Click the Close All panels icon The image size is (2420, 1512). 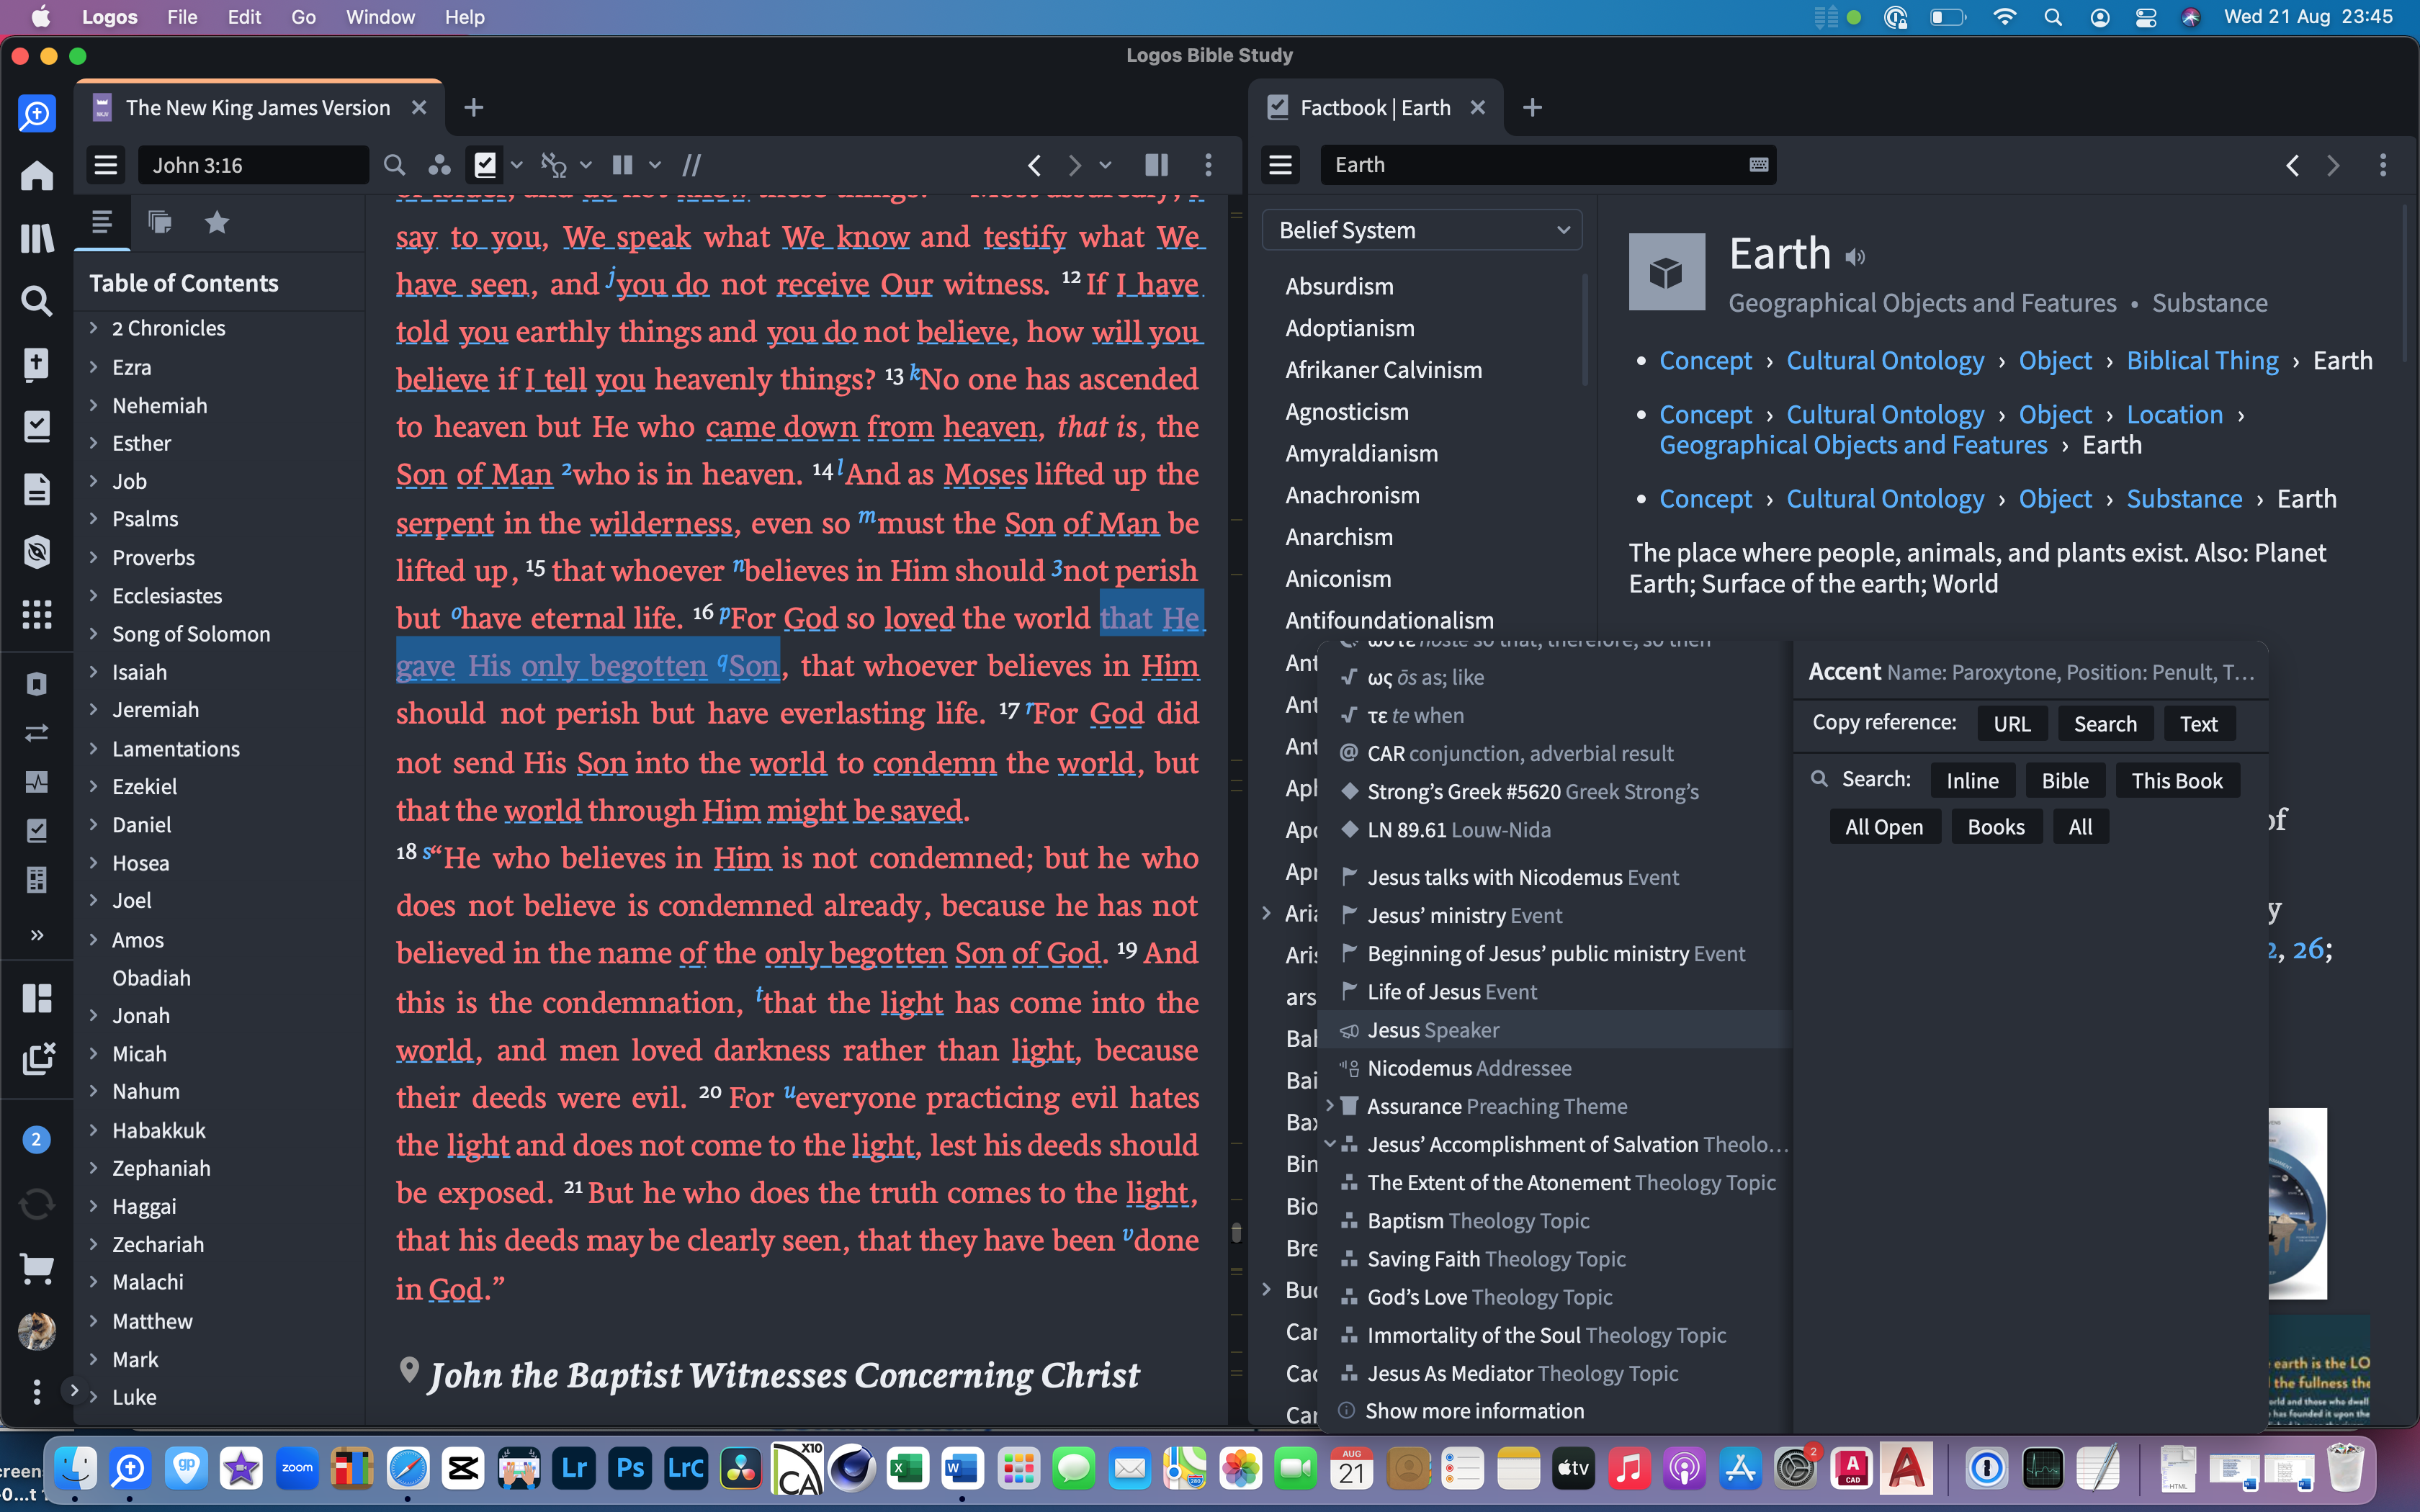(37, 1059)
